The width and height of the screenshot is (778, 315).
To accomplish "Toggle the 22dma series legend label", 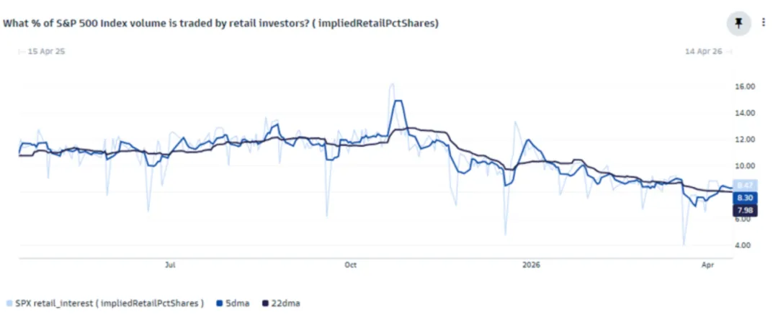I will [285, 303].
